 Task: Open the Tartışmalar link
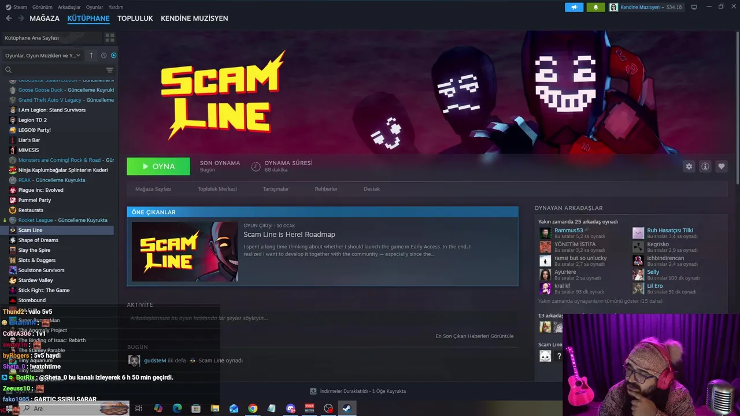coord(276,189)
